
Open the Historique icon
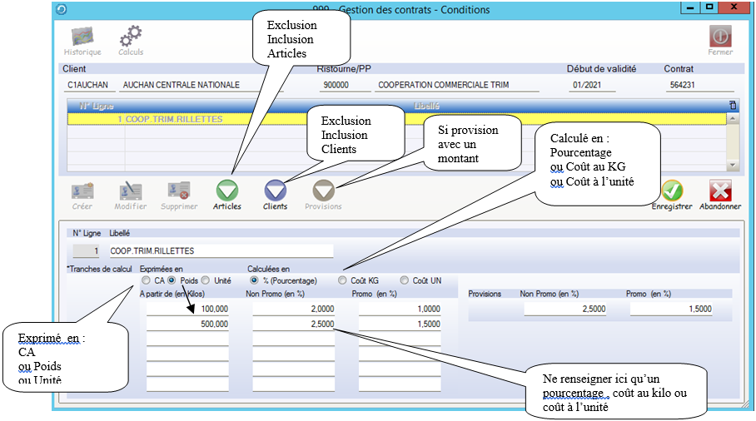click(82, 37)
